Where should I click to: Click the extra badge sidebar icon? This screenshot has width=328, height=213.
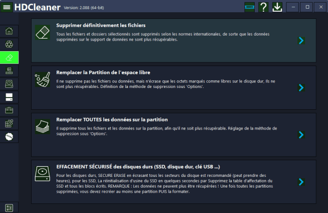pos(9,137)
